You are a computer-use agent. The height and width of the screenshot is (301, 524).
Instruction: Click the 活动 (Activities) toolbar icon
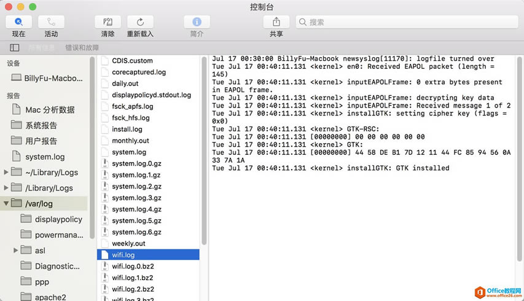coord(51,22)
